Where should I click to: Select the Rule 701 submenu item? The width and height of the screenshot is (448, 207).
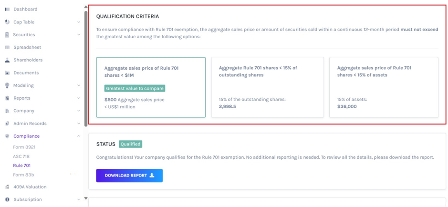click(x=22, y=166)
